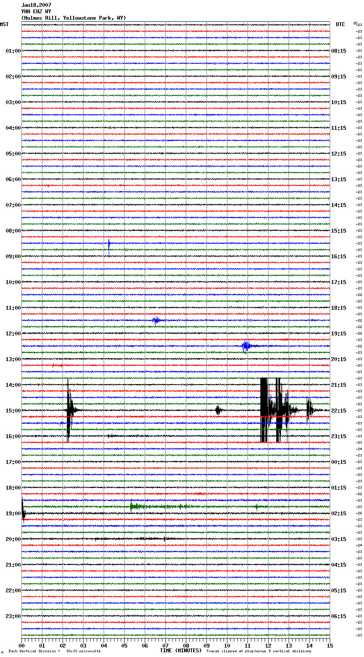Select the 15:00 MST time label
This screenshot has width=364, height=657.
(x=13, y=411)
